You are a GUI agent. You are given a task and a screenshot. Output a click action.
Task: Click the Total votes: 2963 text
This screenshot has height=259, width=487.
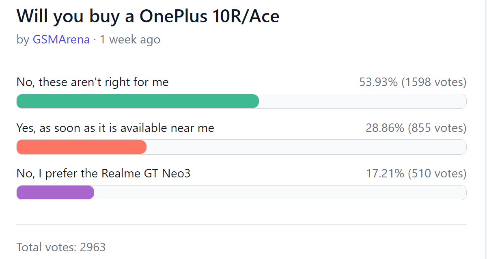[61, 247]
